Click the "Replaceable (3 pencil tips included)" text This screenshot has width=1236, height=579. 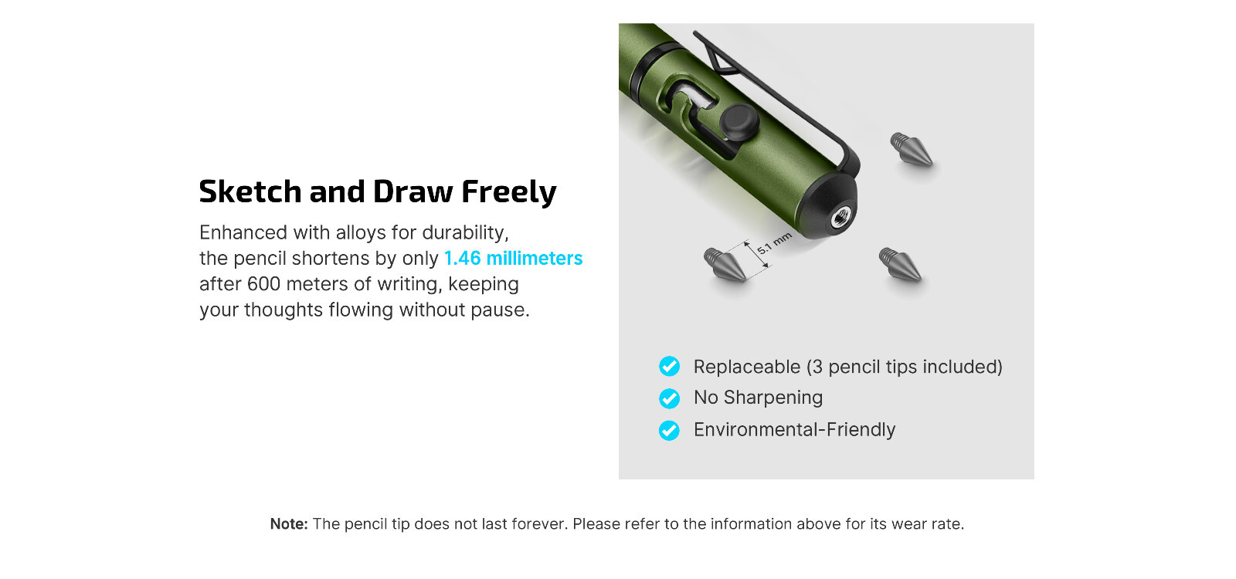pyautogui.click(x=847, y=367)
